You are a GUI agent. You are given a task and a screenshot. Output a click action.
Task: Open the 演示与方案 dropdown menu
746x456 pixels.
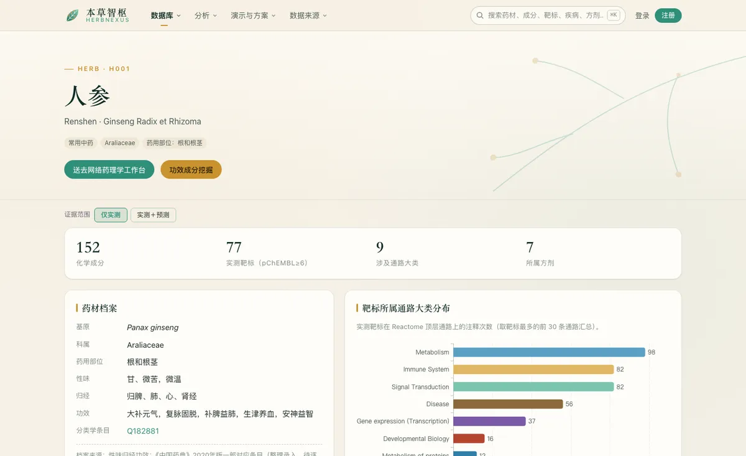click(x=253, y=16)
